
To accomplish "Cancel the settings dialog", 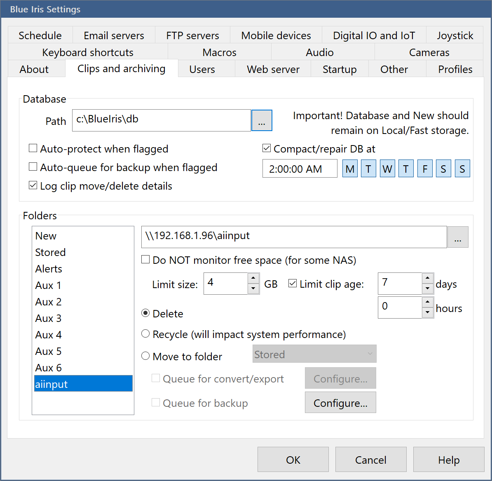I will click(x=371, y=460).
